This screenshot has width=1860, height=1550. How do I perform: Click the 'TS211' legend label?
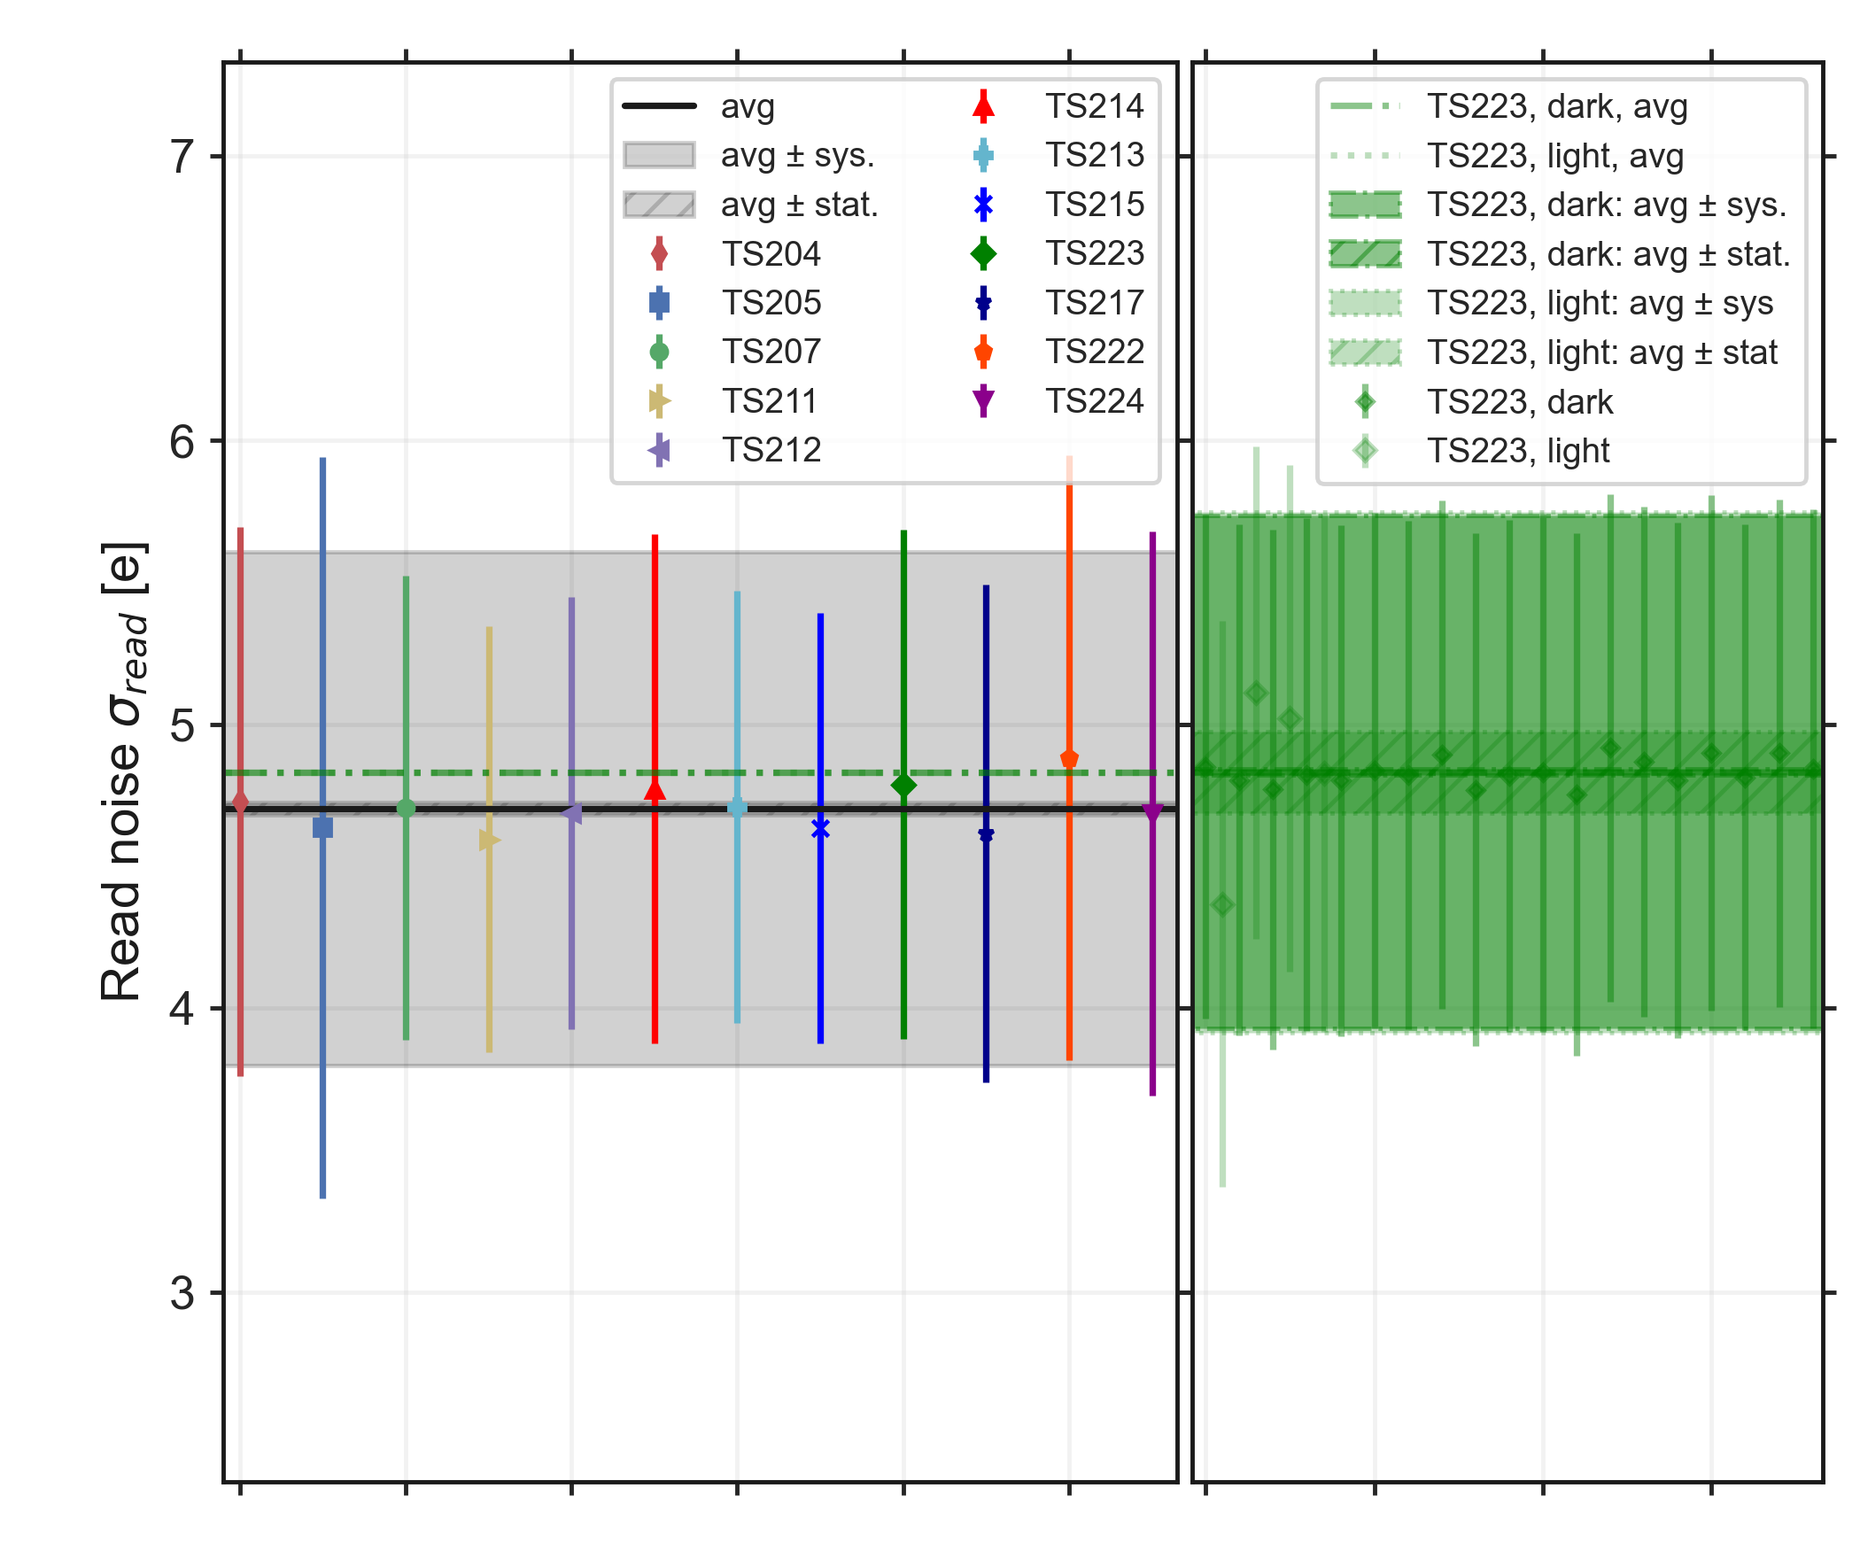pos(770,401)
